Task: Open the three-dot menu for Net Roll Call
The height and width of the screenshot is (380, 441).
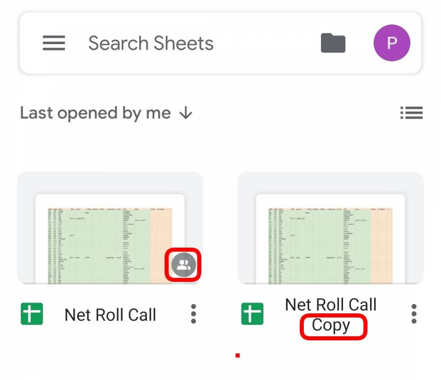Action: pyautogui.click(x=194, y=314)
